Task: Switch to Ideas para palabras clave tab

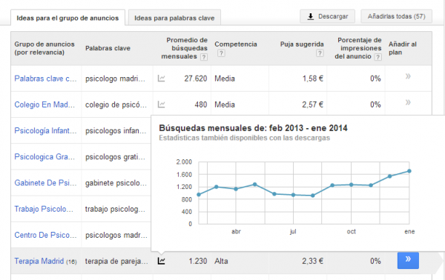Action: 174,18
